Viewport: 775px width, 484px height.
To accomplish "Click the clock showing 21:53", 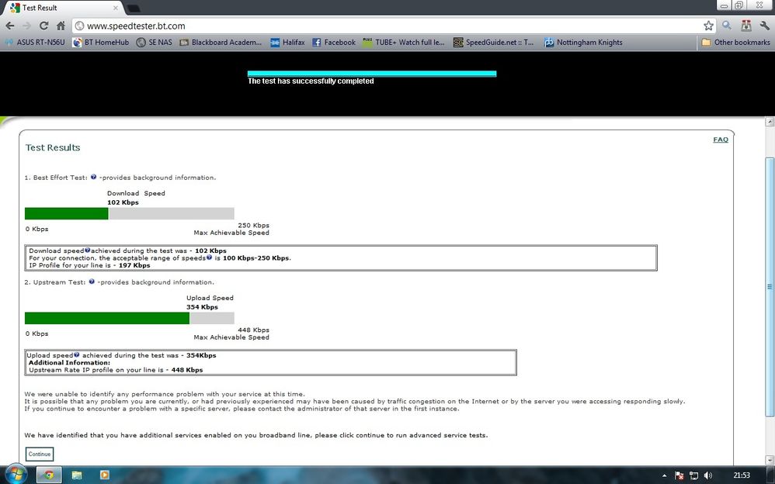I will [742, 475].
